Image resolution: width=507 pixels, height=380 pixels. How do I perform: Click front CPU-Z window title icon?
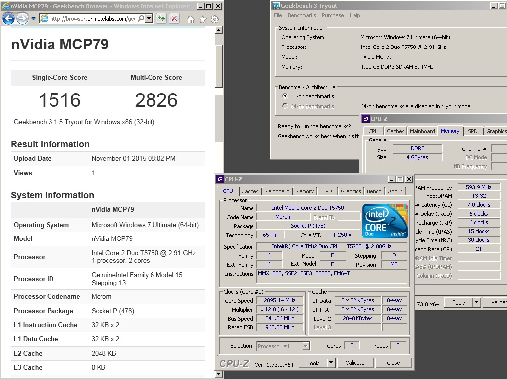[220, 179]
